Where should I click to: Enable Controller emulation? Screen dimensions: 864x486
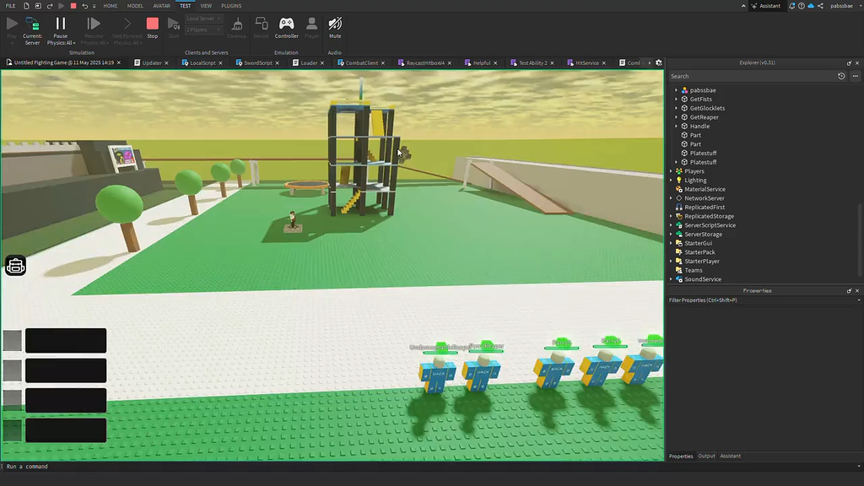pos(286,26)
